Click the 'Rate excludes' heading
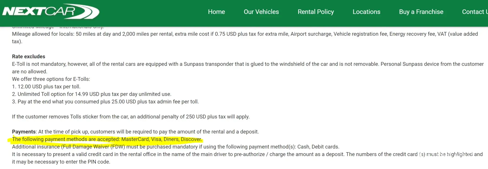Viewport: 488px width, 169px height. 28,56
